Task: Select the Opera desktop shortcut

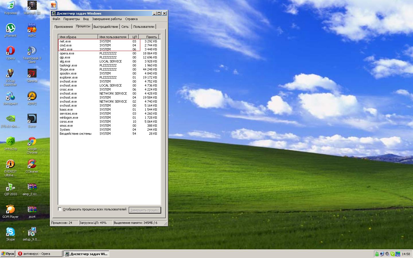Action: (x=10, y=51)
